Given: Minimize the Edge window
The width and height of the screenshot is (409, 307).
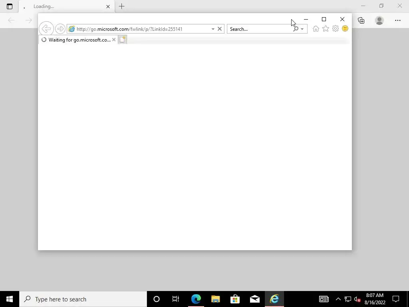Looking at the screenshot, I should 363,6.
